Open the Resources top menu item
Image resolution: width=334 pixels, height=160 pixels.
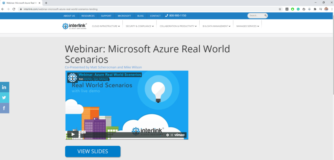point(88,16)
